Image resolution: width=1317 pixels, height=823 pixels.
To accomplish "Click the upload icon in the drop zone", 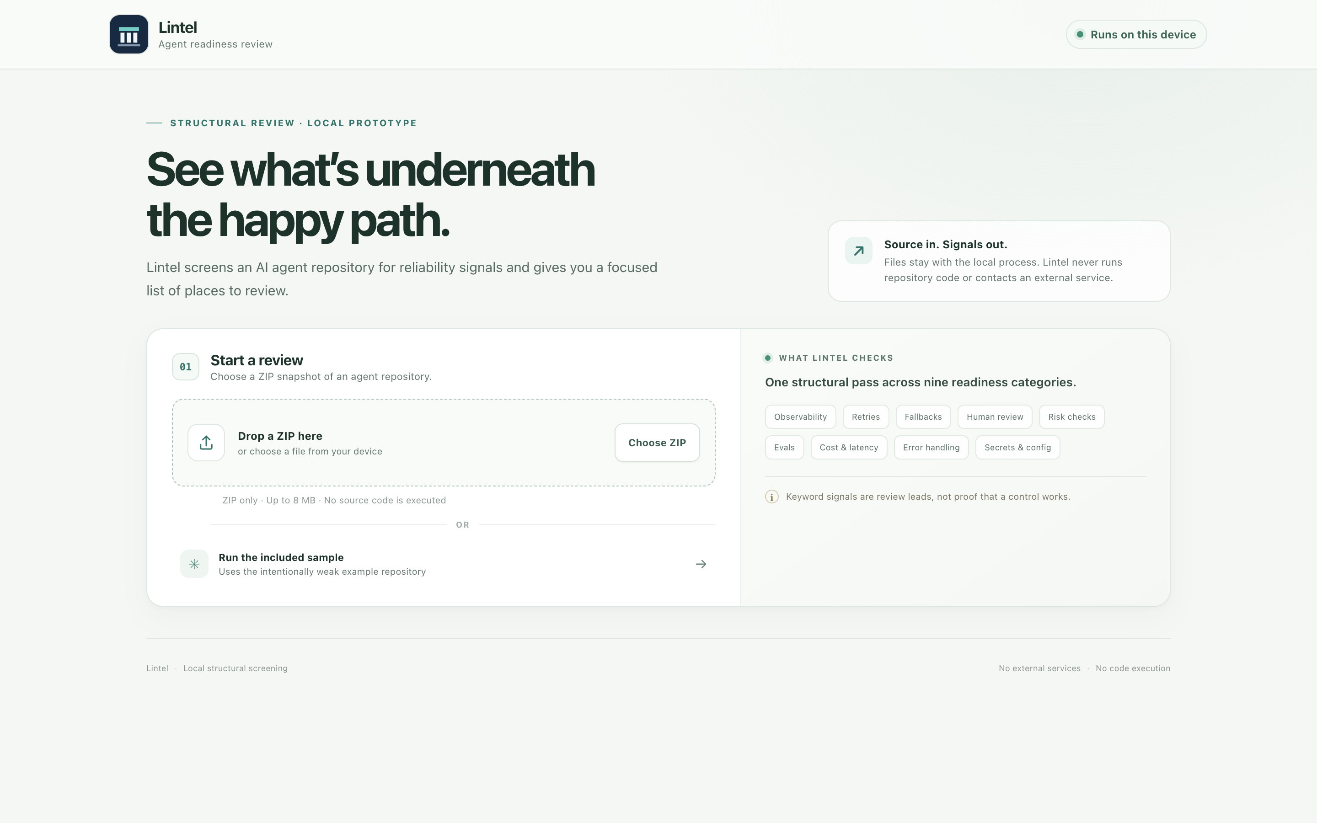I will tap(206, 443).
